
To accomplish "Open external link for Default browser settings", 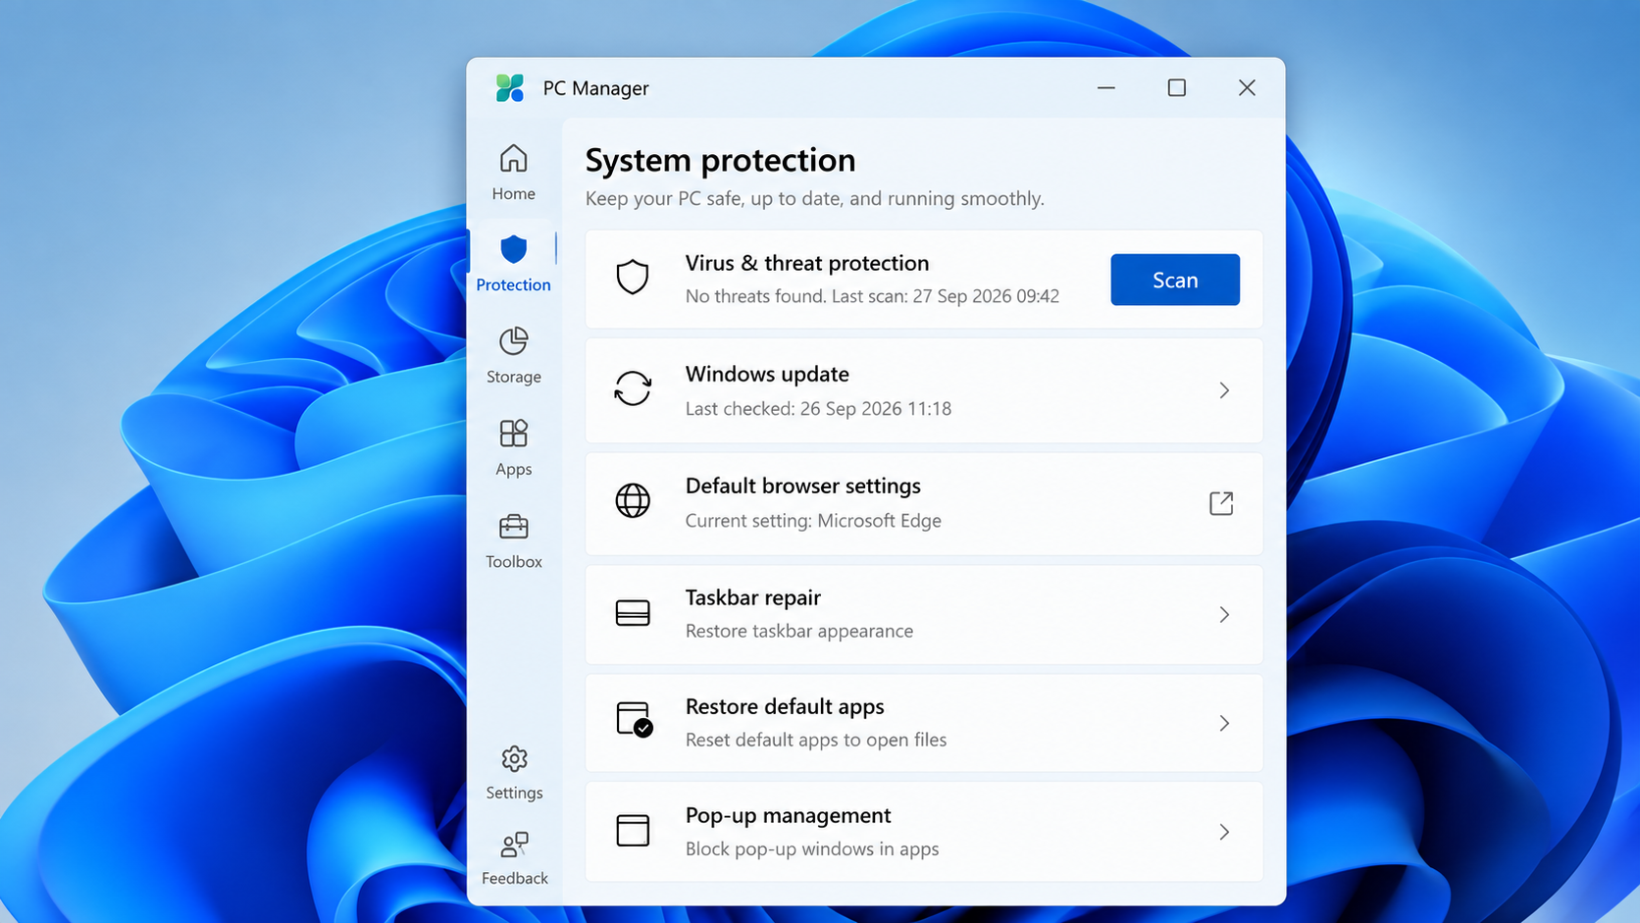I will pyautogui.click(x=1221, y=503).
